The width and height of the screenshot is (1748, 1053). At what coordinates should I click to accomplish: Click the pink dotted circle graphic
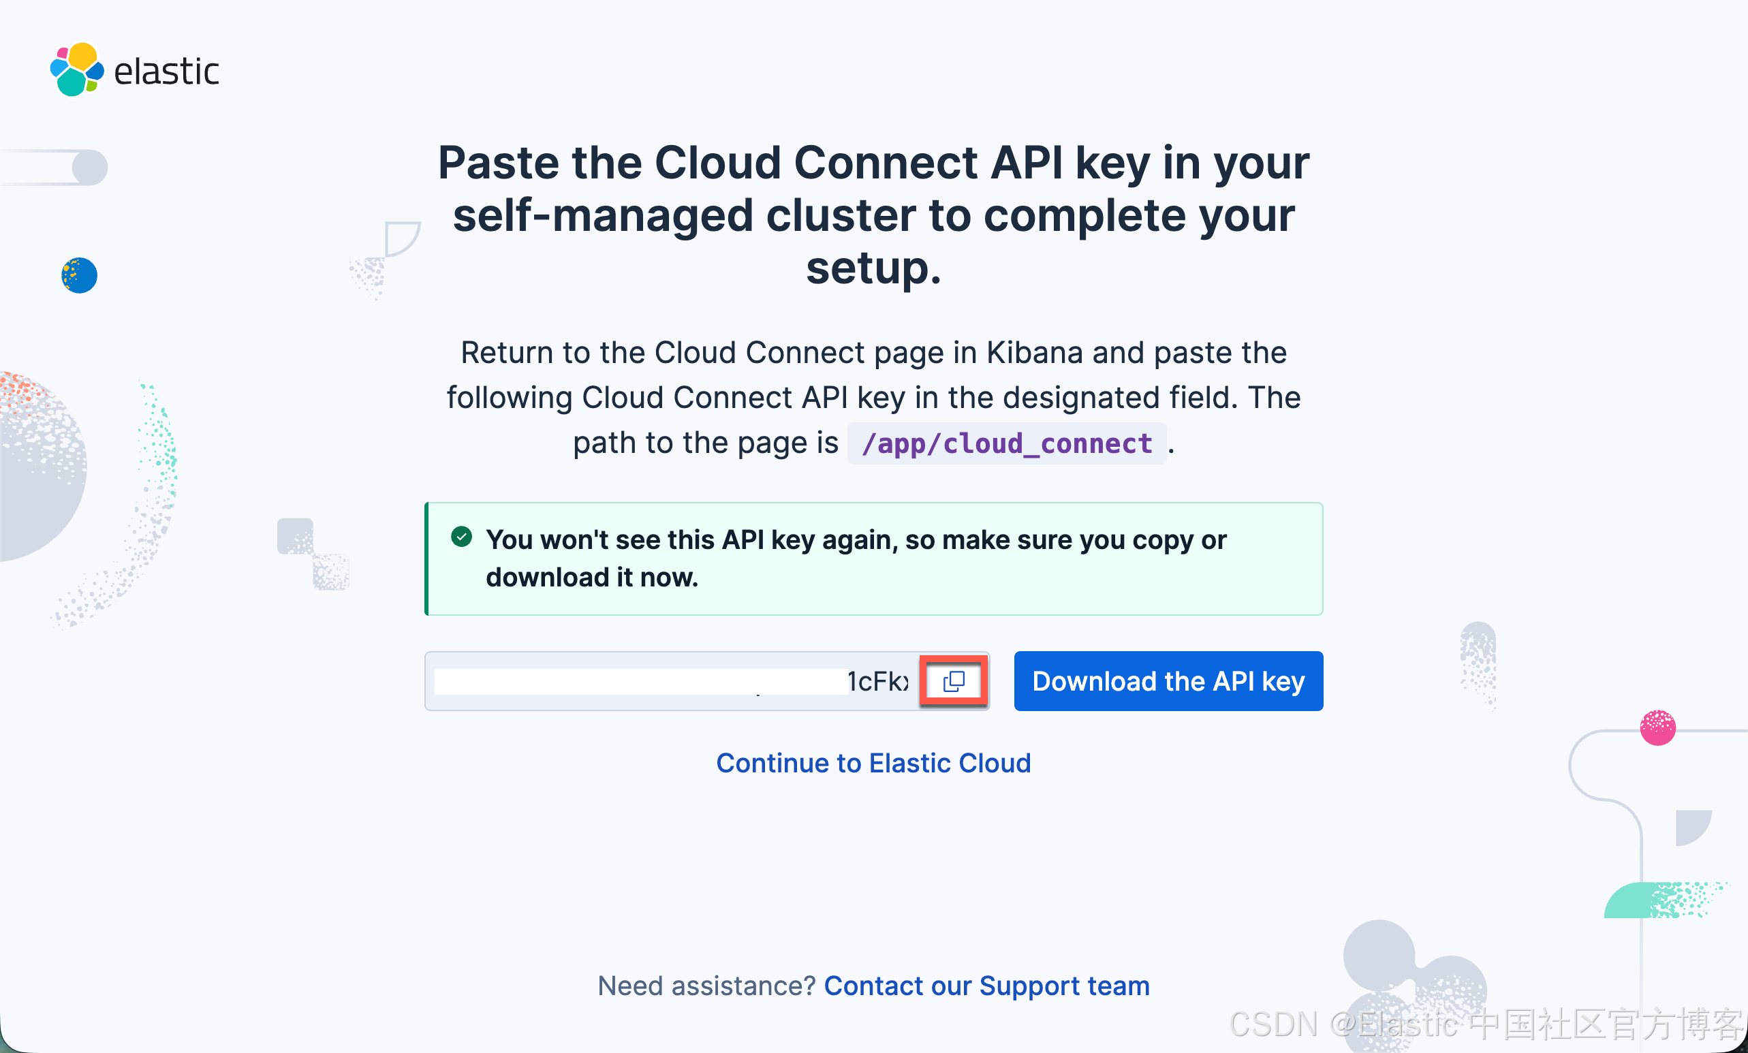click(x=1657, y=727)
